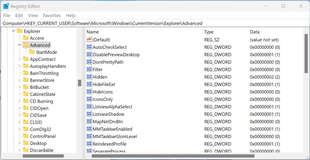
Task: Click the folder icon for StartMode key
Action: 32,52
